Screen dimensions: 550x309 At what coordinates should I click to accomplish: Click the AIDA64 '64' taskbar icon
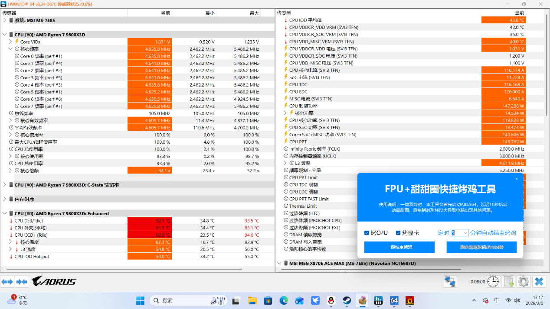(394, 300)
